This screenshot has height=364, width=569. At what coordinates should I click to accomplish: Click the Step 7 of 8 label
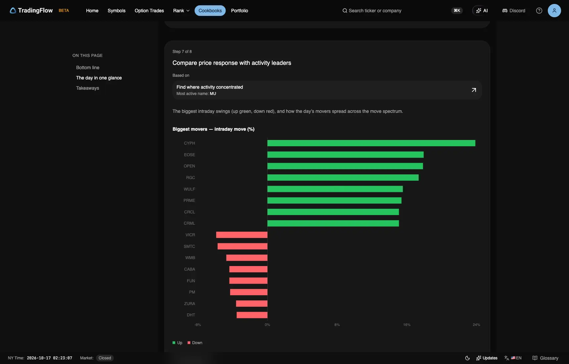(182, 52)
